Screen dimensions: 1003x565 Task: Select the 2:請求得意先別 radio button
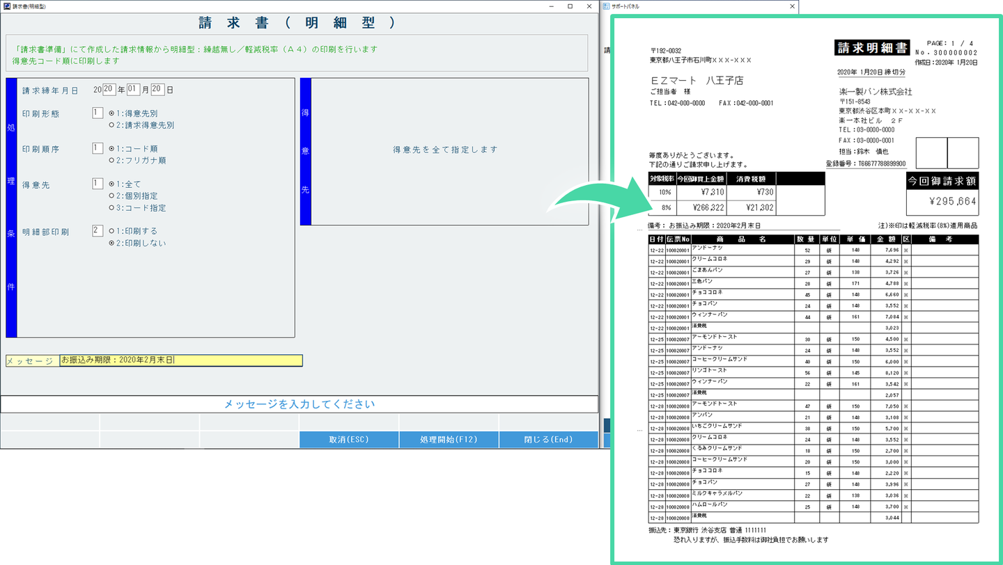[112, 125]
